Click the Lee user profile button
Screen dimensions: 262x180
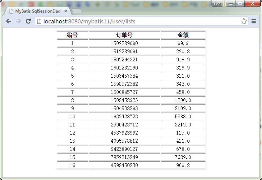217,4
